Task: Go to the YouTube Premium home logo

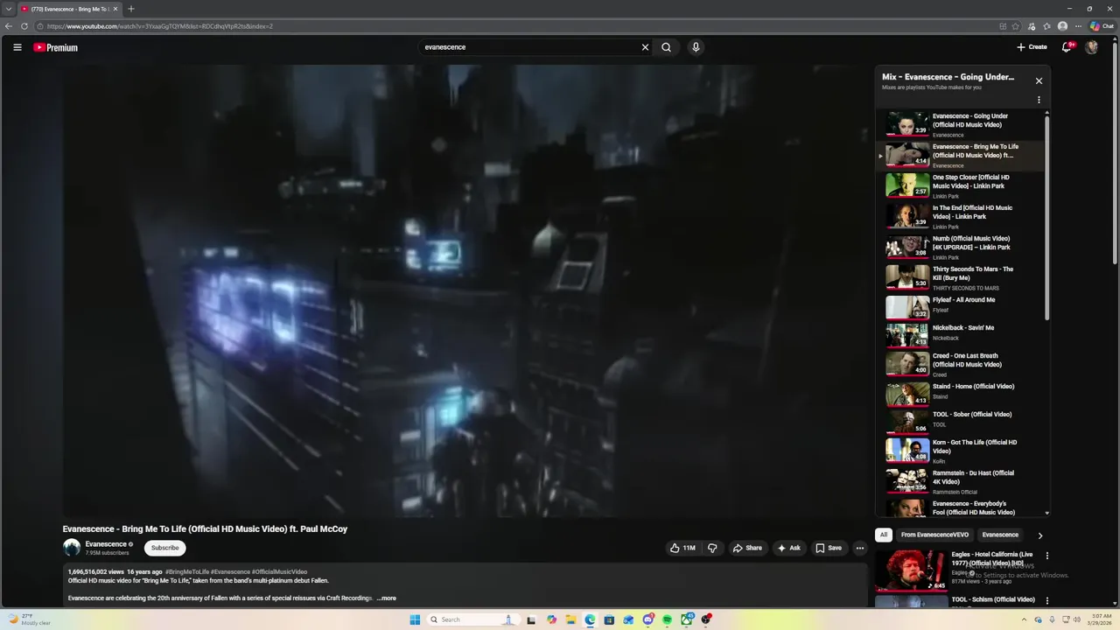Action: coord(56,47)
